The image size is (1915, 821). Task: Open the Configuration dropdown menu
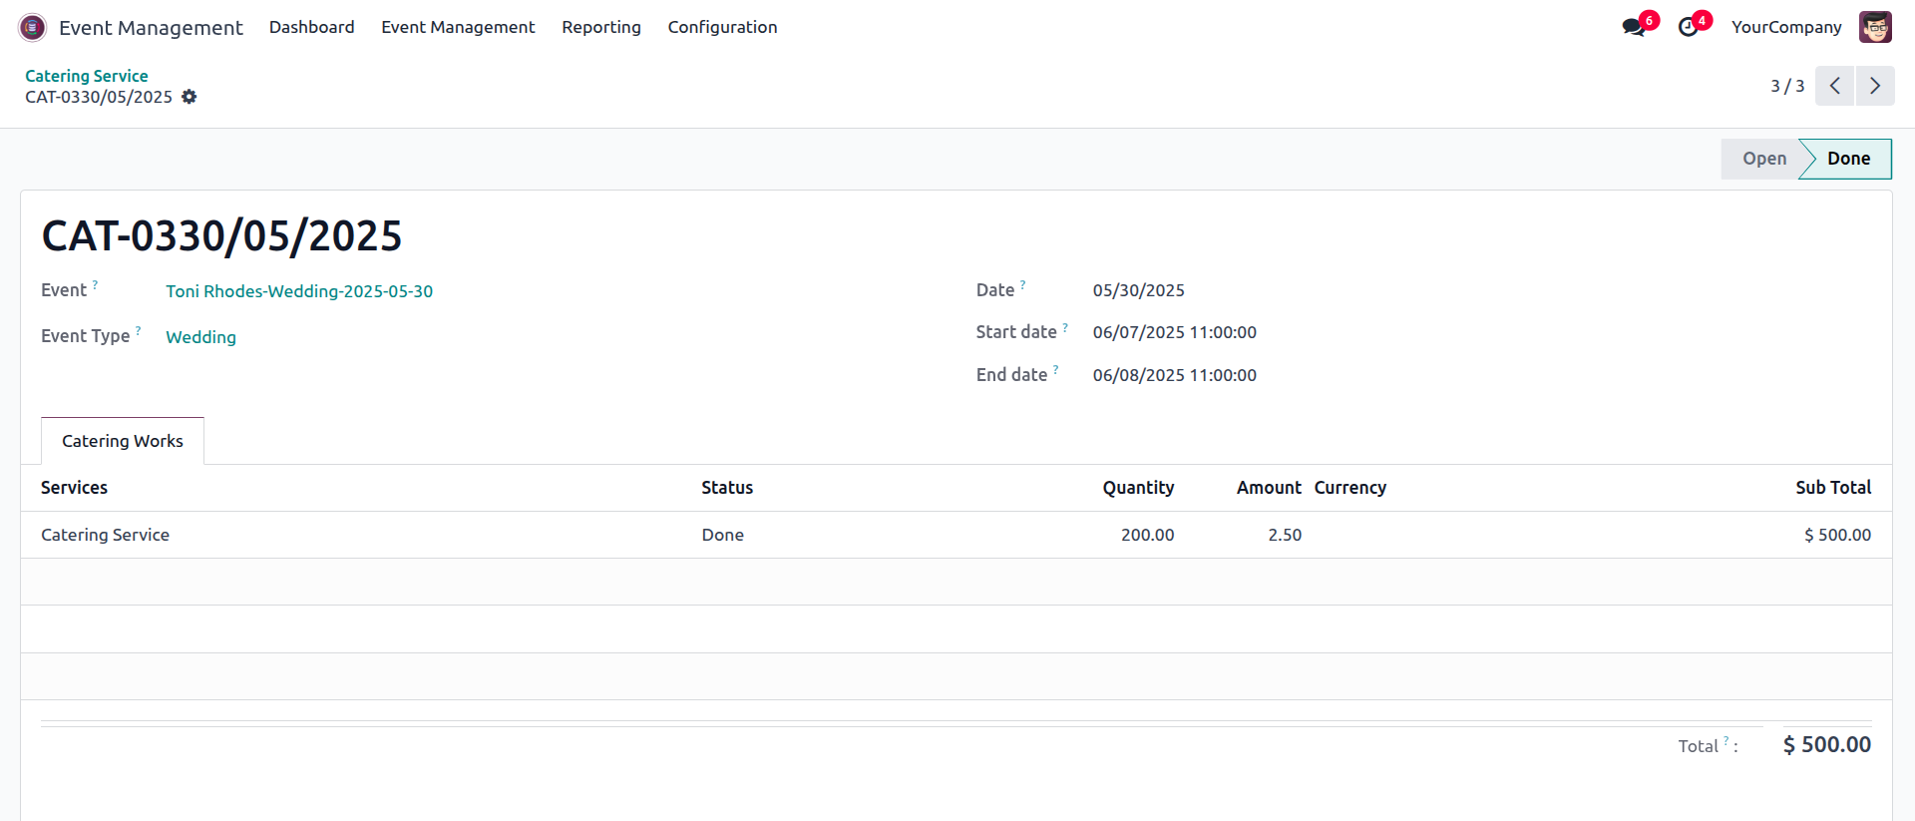click(722, 27)
